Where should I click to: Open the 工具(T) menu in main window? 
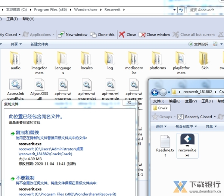click(12, 19)
